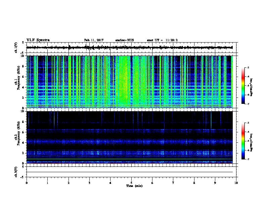Click the ch.2 colorbar log(PSD) label
This screenshot has width=266, height=205.
point(251,142)
